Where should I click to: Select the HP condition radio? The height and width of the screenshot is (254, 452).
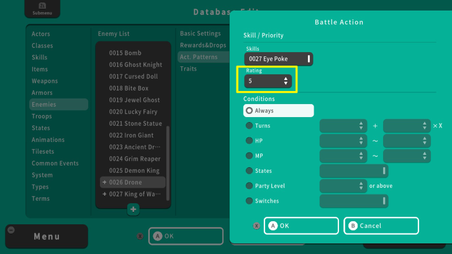coord(249,141)
